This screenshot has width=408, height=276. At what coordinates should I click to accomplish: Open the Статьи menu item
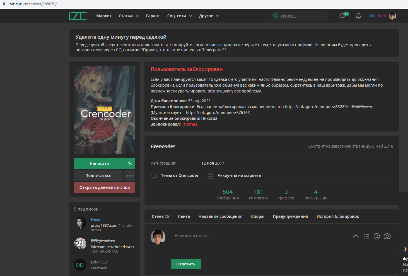(x=126, y=16)
